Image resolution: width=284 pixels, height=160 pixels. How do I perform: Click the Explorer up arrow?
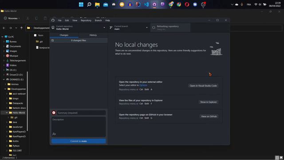[x=22, y=28]
